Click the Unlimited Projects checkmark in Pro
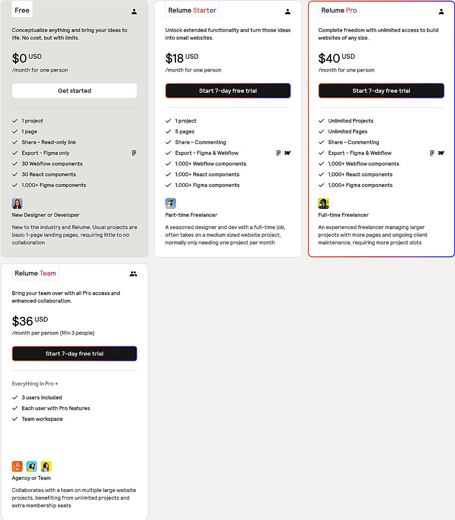455x520 pixels. coord(321,121)
